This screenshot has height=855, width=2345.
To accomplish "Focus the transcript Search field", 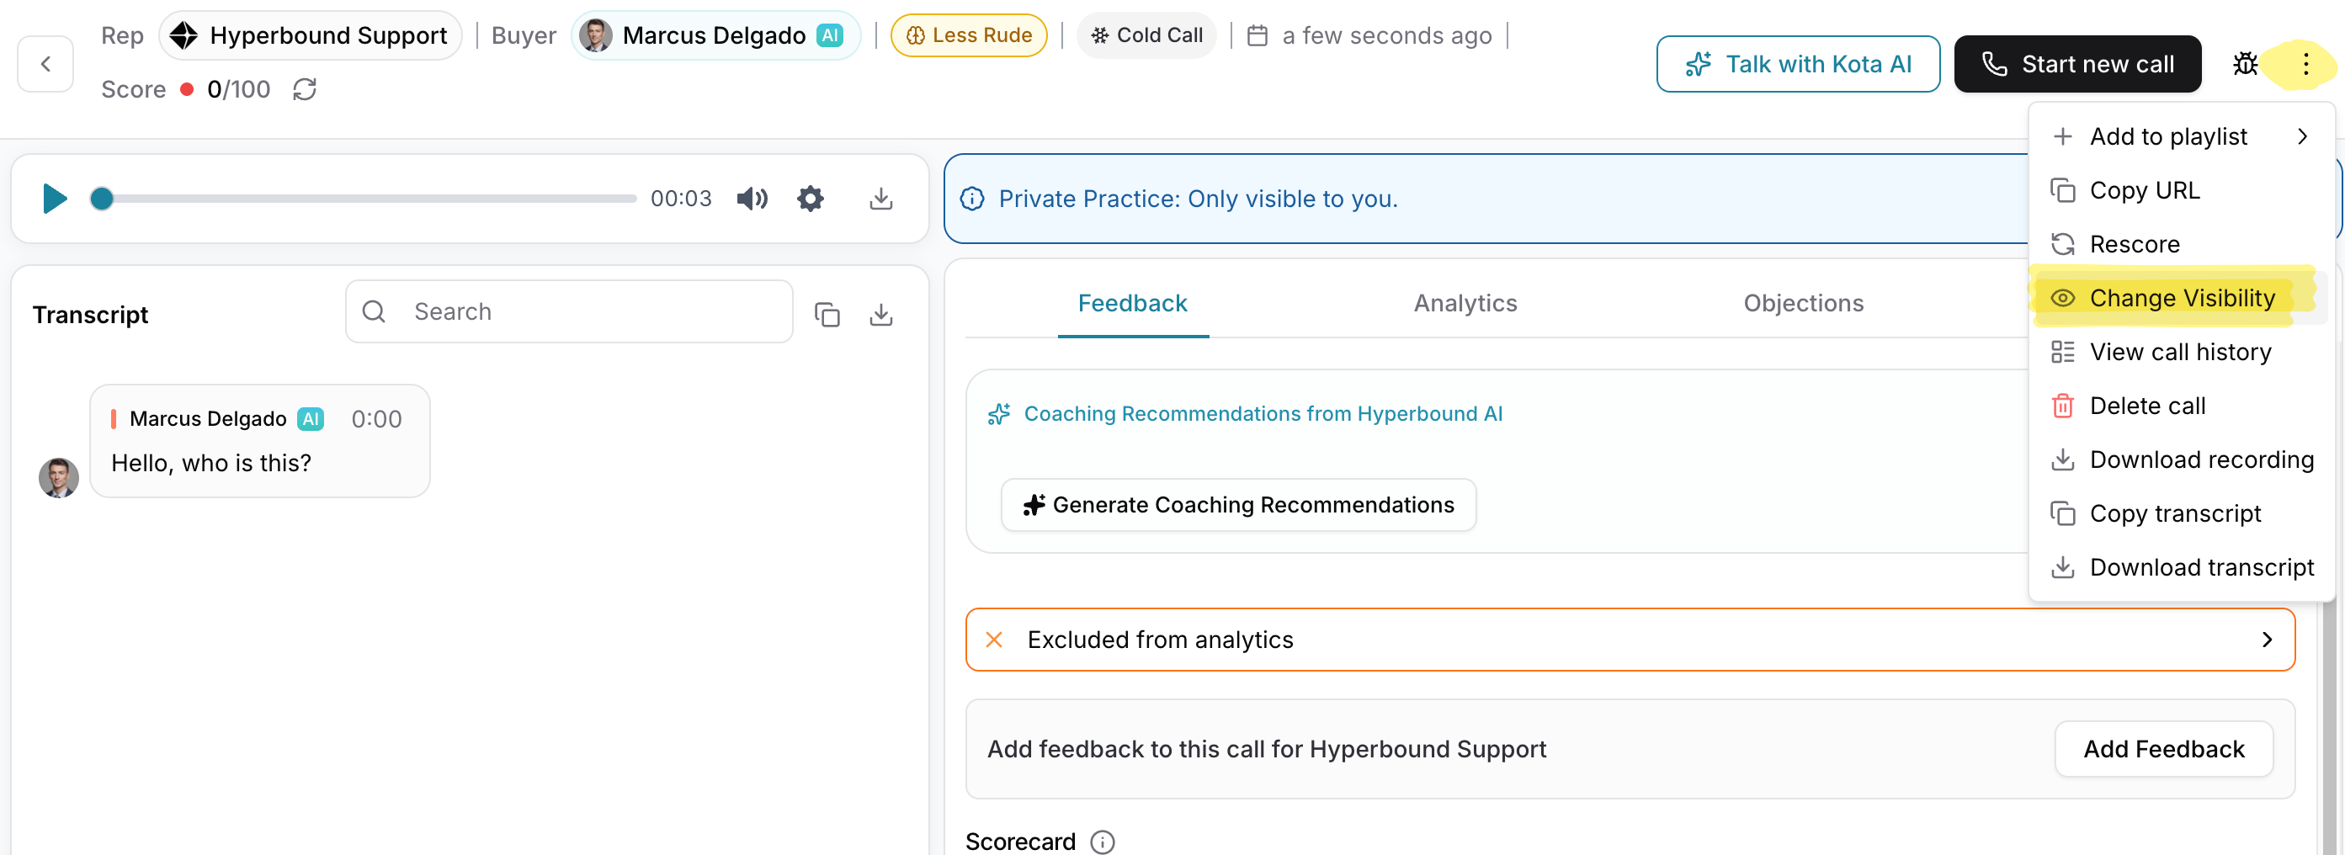I will click(x=569, y=311).
